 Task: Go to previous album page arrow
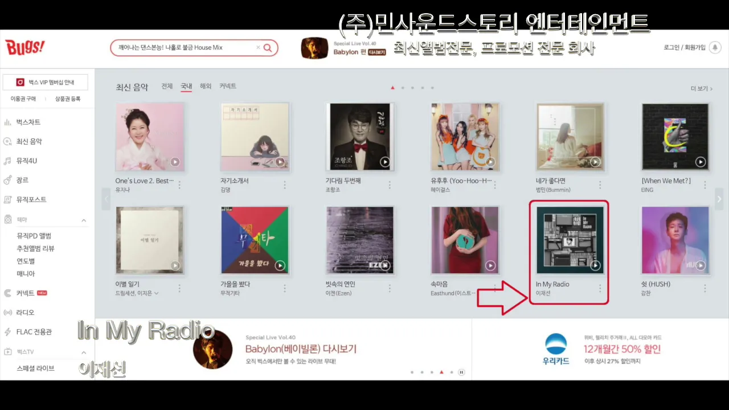point(106,199)
